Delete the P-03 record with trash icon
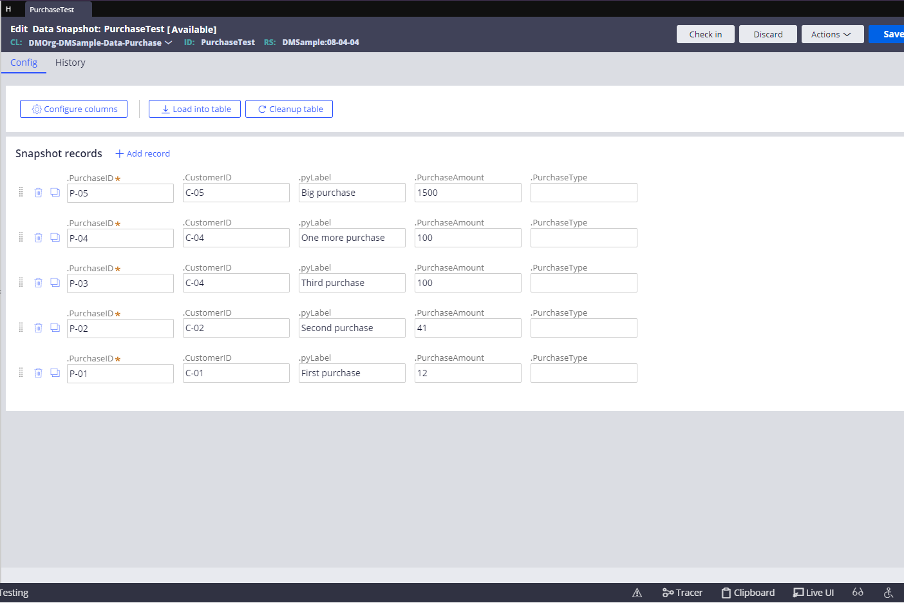The image size is (904, 603). coord(38,283)
